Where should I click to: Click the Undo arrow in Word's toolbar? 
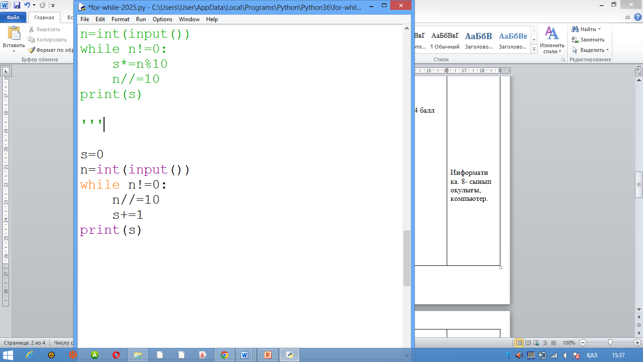click(x=27, y=6)
